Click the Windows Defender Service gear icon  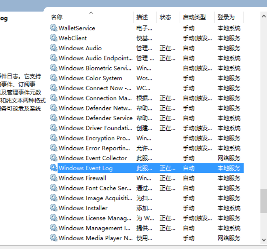(x=54, y=118)
